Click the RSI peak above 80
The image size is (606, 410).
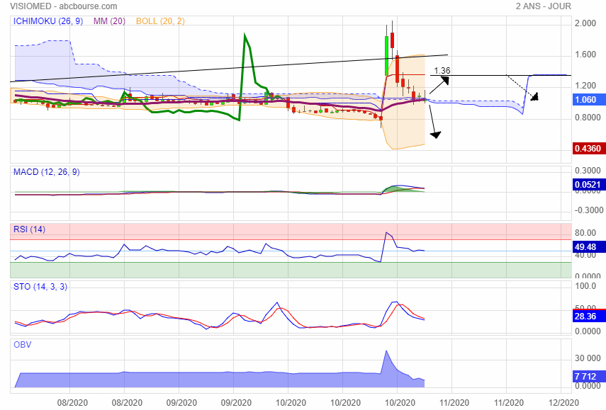pyautogui.click(x=386, y=232)
